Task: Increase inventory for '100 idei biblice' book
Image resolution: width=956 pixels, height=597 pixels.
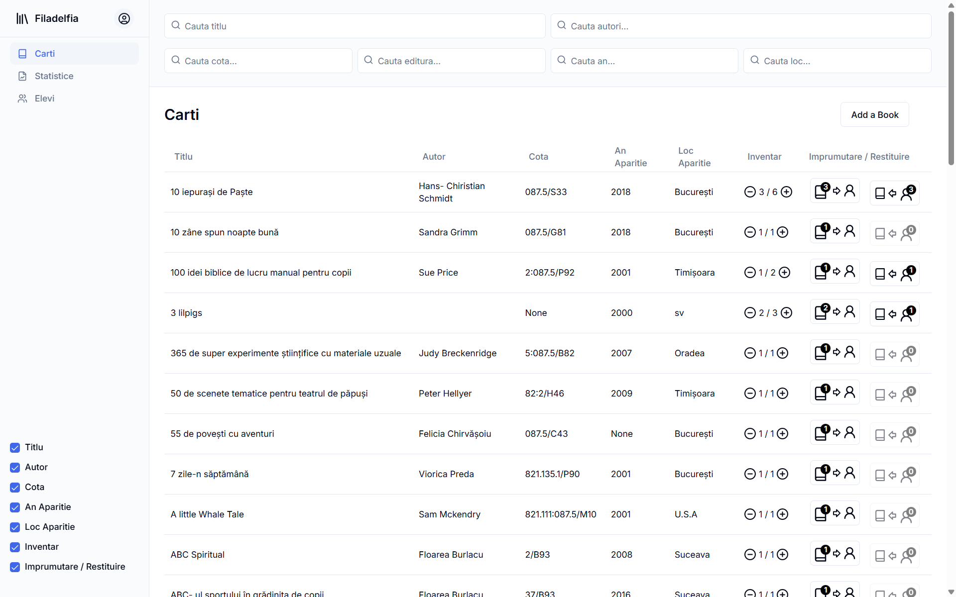Action: pyautogui.click(x=784, y=273)
